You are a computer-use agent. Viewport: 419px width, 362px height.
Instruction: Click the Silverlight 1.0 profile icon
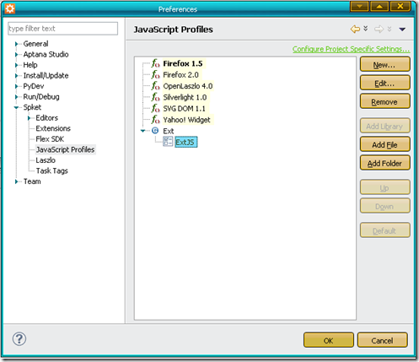[155, 97]
